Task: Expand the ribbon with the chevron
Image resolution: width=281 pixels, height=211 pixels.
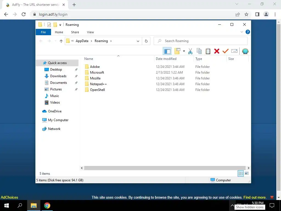Action: [x=241, y=32]
